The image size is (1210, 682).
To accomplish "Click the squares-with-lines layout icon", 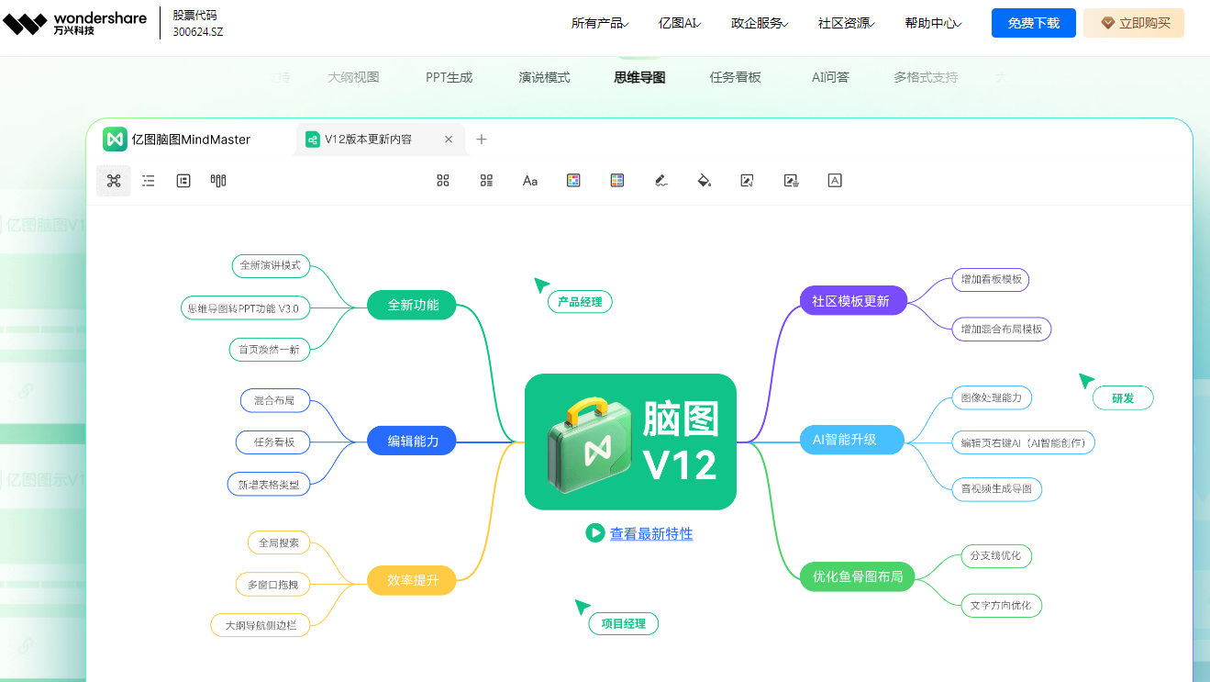I will [x=487, y=181].
